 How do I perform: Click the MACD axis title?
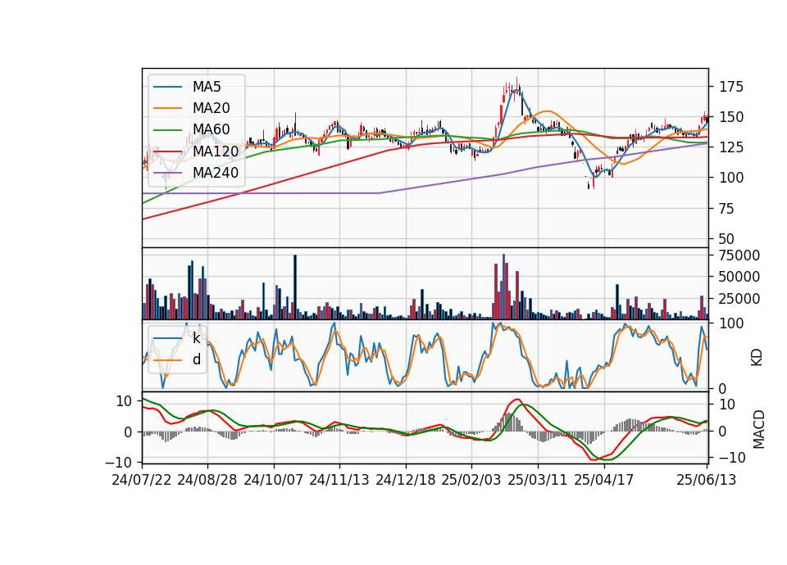pos(759,430)
